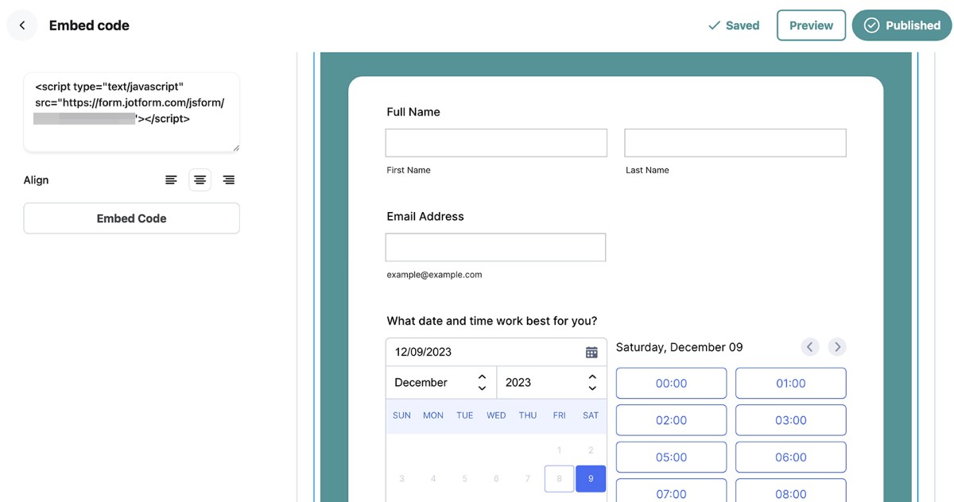Align embed left
The width and height of the screenshot is (954, 502).
click(171, 180)
